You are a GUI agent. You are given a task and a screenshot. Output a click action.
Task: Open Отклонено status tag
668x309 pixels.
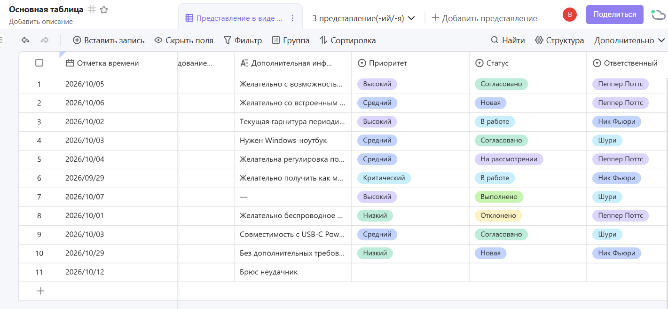pos(498,216)
